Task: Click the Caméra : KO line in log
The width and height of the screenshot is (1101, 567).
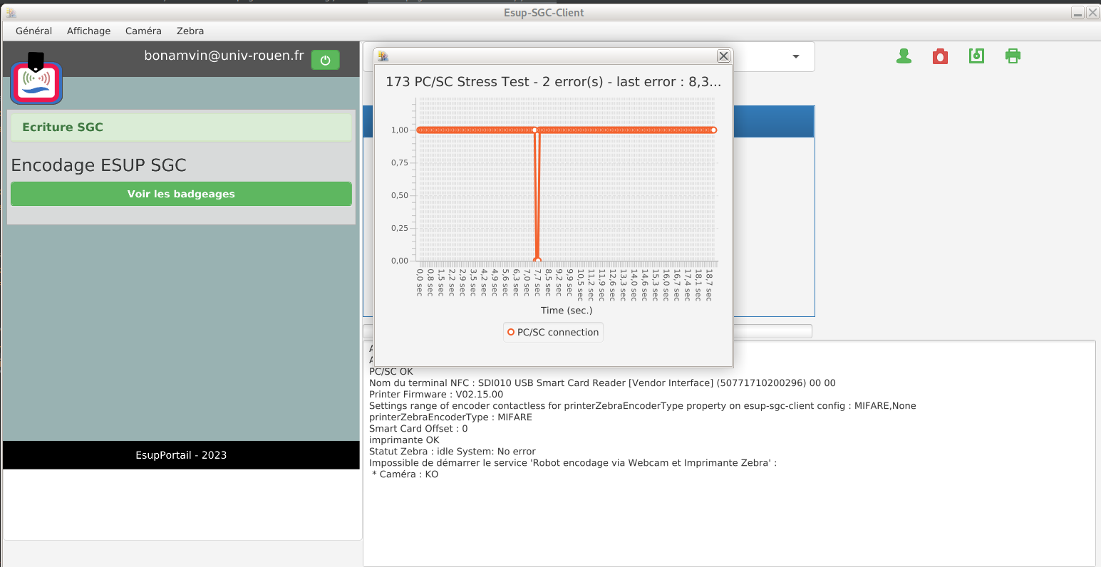Action: click(x=405, y=474)
